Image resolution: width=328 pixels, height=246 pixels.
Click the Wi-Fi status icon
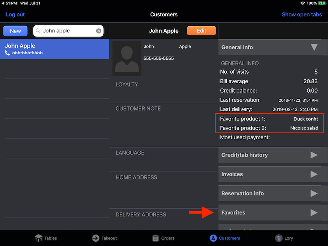[303, 3]
